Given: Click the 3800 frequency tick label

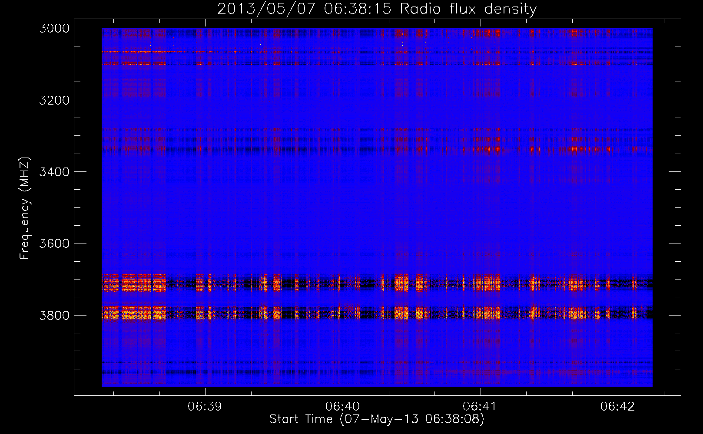Looking at the screenshot, I should click(x=54, y=315).
